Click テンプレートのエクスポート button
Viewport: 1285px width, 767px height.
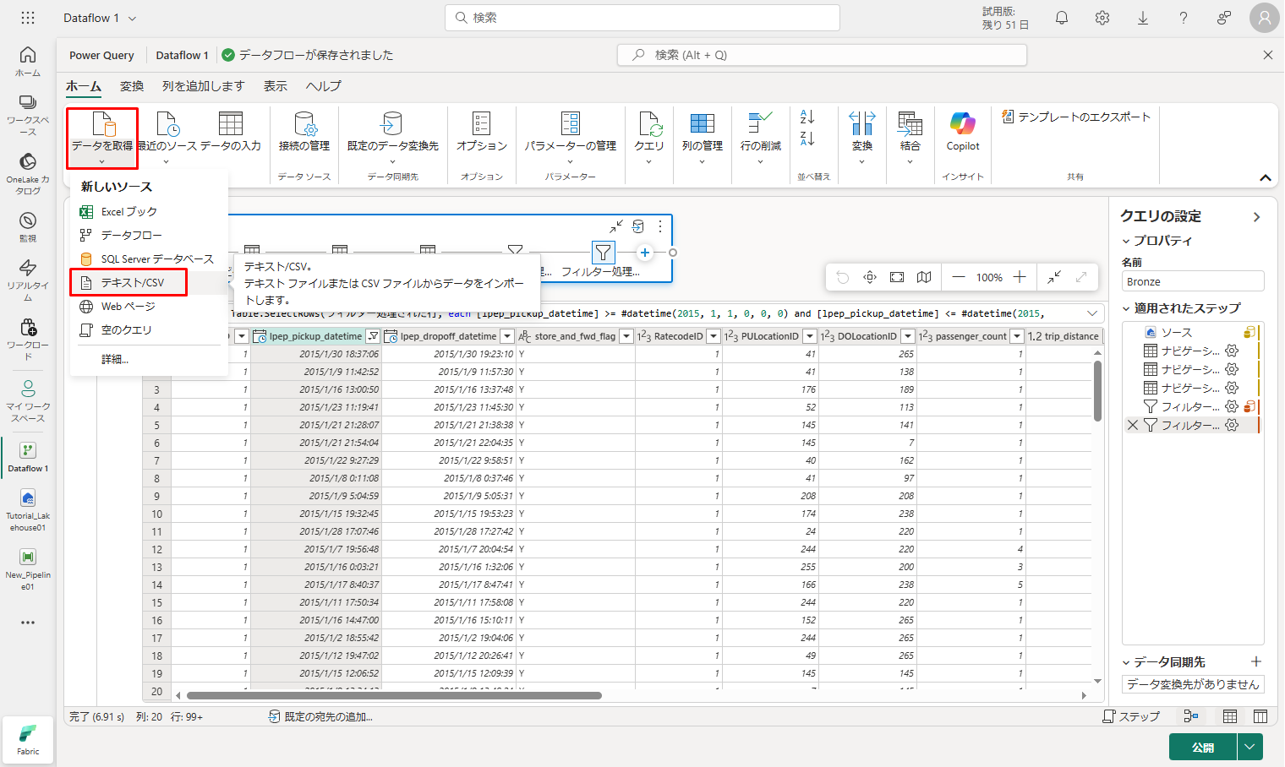pyautogui.click(x=1076, y=117)
